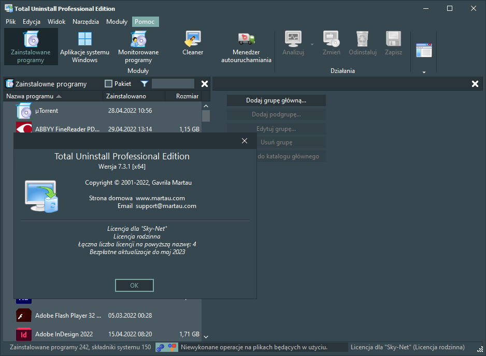Sort by Zainstalowano column header
Viewport: 486px width, 356px height.
134,96
